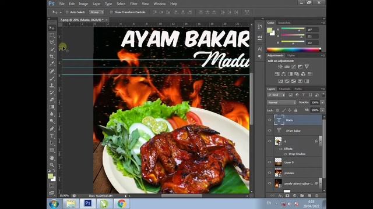Switch to the Channels tab

coord(285,89)
